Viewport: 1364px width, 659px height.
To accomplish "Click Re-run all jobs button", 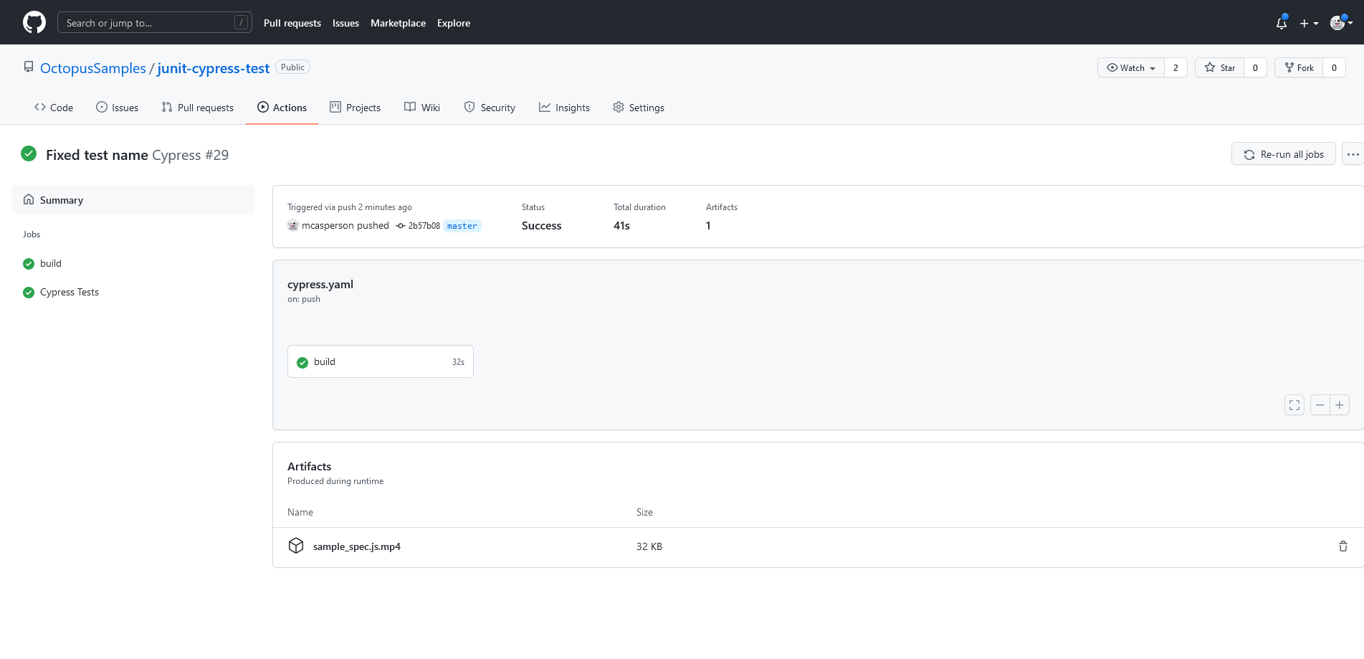I will [1283, 154].
